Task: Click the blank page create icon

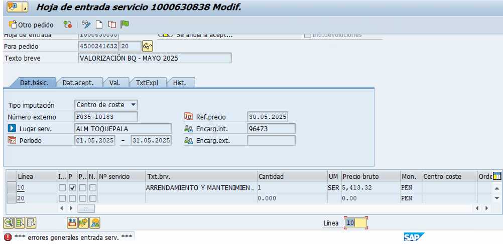Action: coord(99,25)
